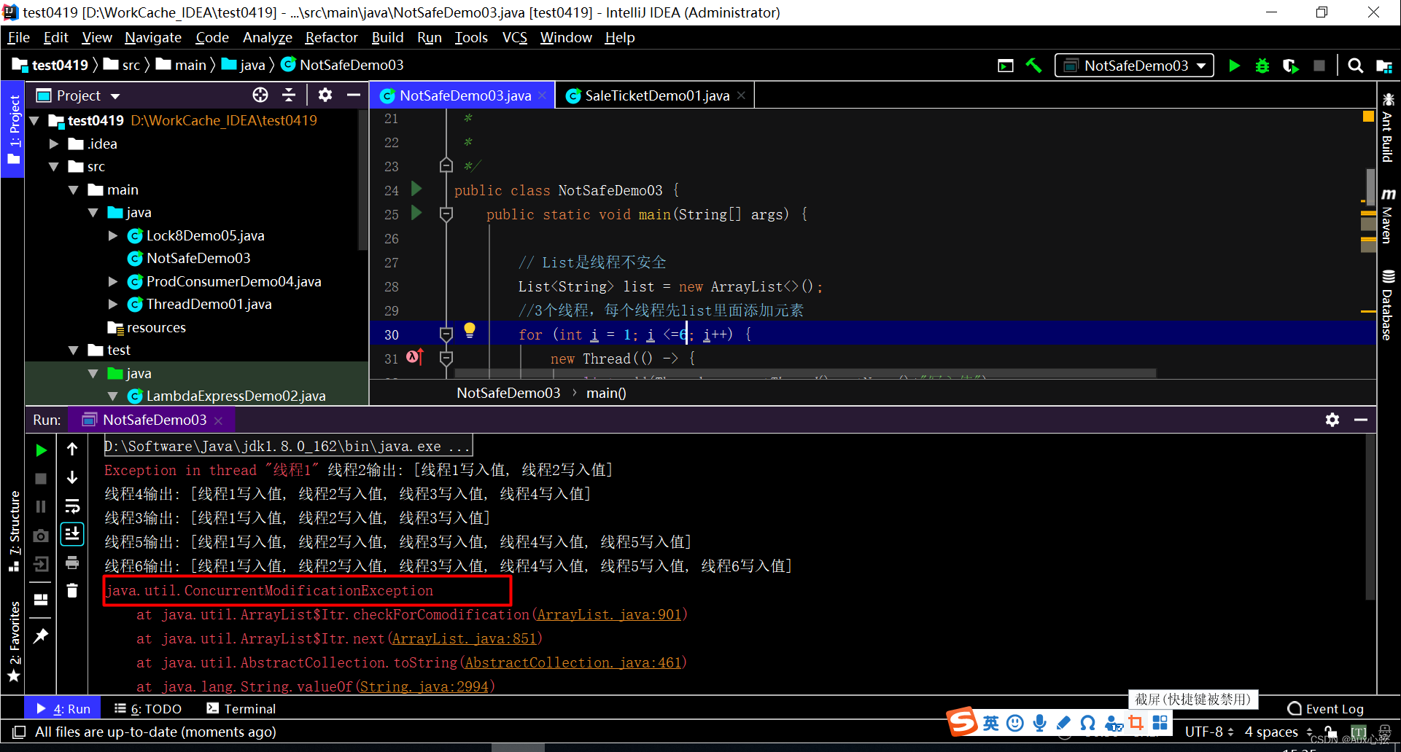
Task: Run NotSafeDemo03 with Coverage icon
Action: click(x=1291, y=65)
